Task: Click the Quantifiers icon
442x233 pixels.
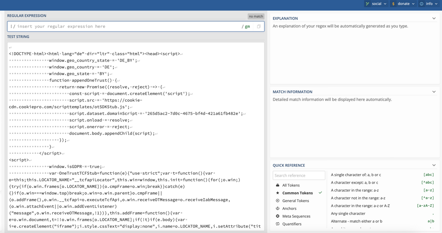Action: [277, 224]
